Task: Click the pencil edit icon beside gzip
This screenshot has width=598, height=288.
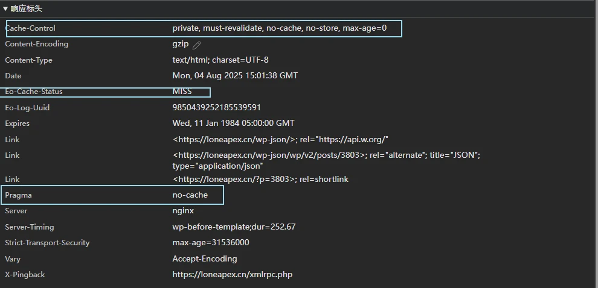Action: [197, 45]
